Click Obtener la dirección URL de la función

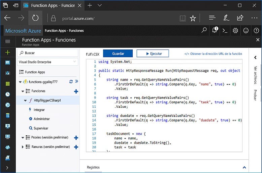213,54
